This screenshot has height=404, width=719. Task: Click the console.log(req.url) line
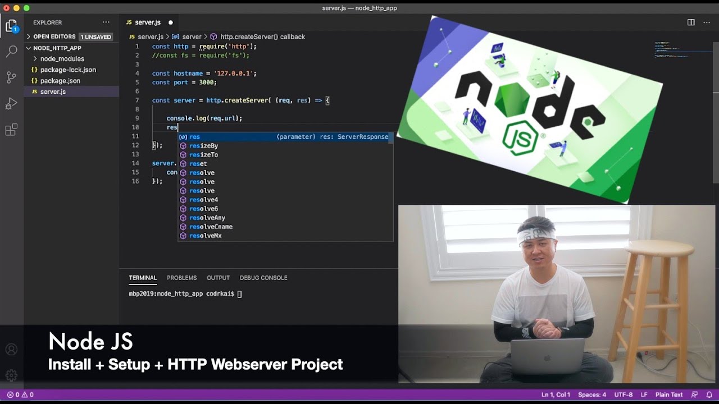(x=204, y=118)
